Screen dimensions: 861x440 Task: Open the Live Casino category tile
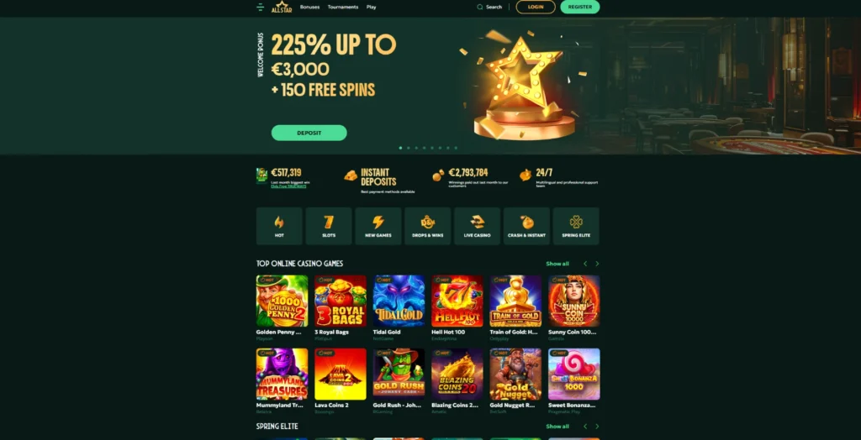pyautogui.click(x=478, y=226)
